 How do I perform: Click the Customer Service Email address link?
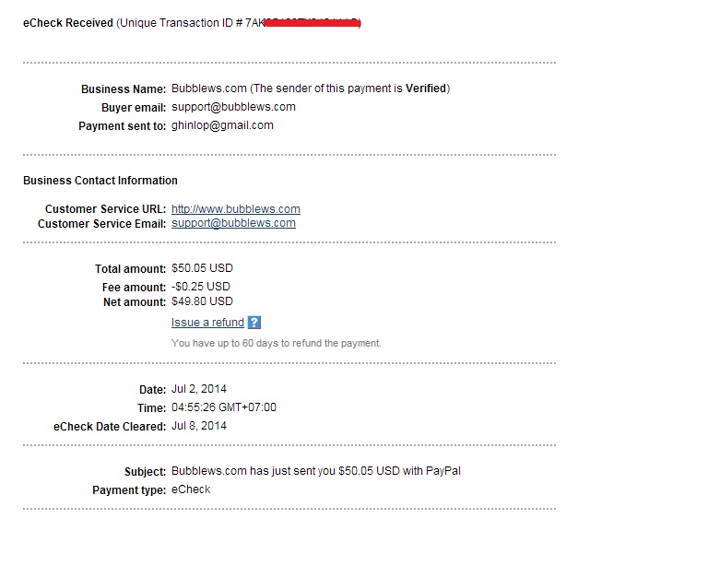tap(233, 223)
